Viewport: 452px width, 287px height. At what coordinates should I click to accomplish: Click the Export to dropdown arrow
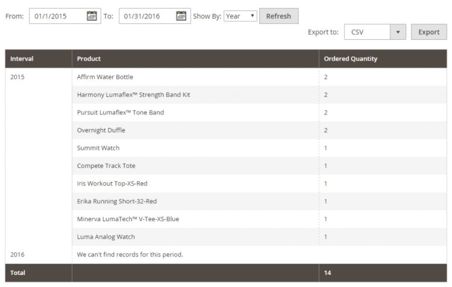pos(398,31)
